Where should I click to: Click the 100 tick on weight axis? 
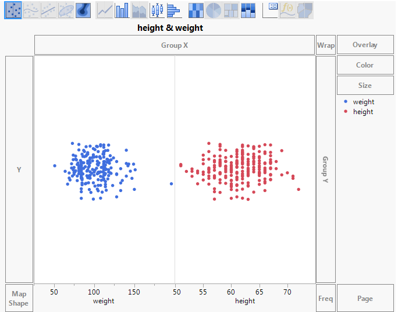[x=94, y=292]
